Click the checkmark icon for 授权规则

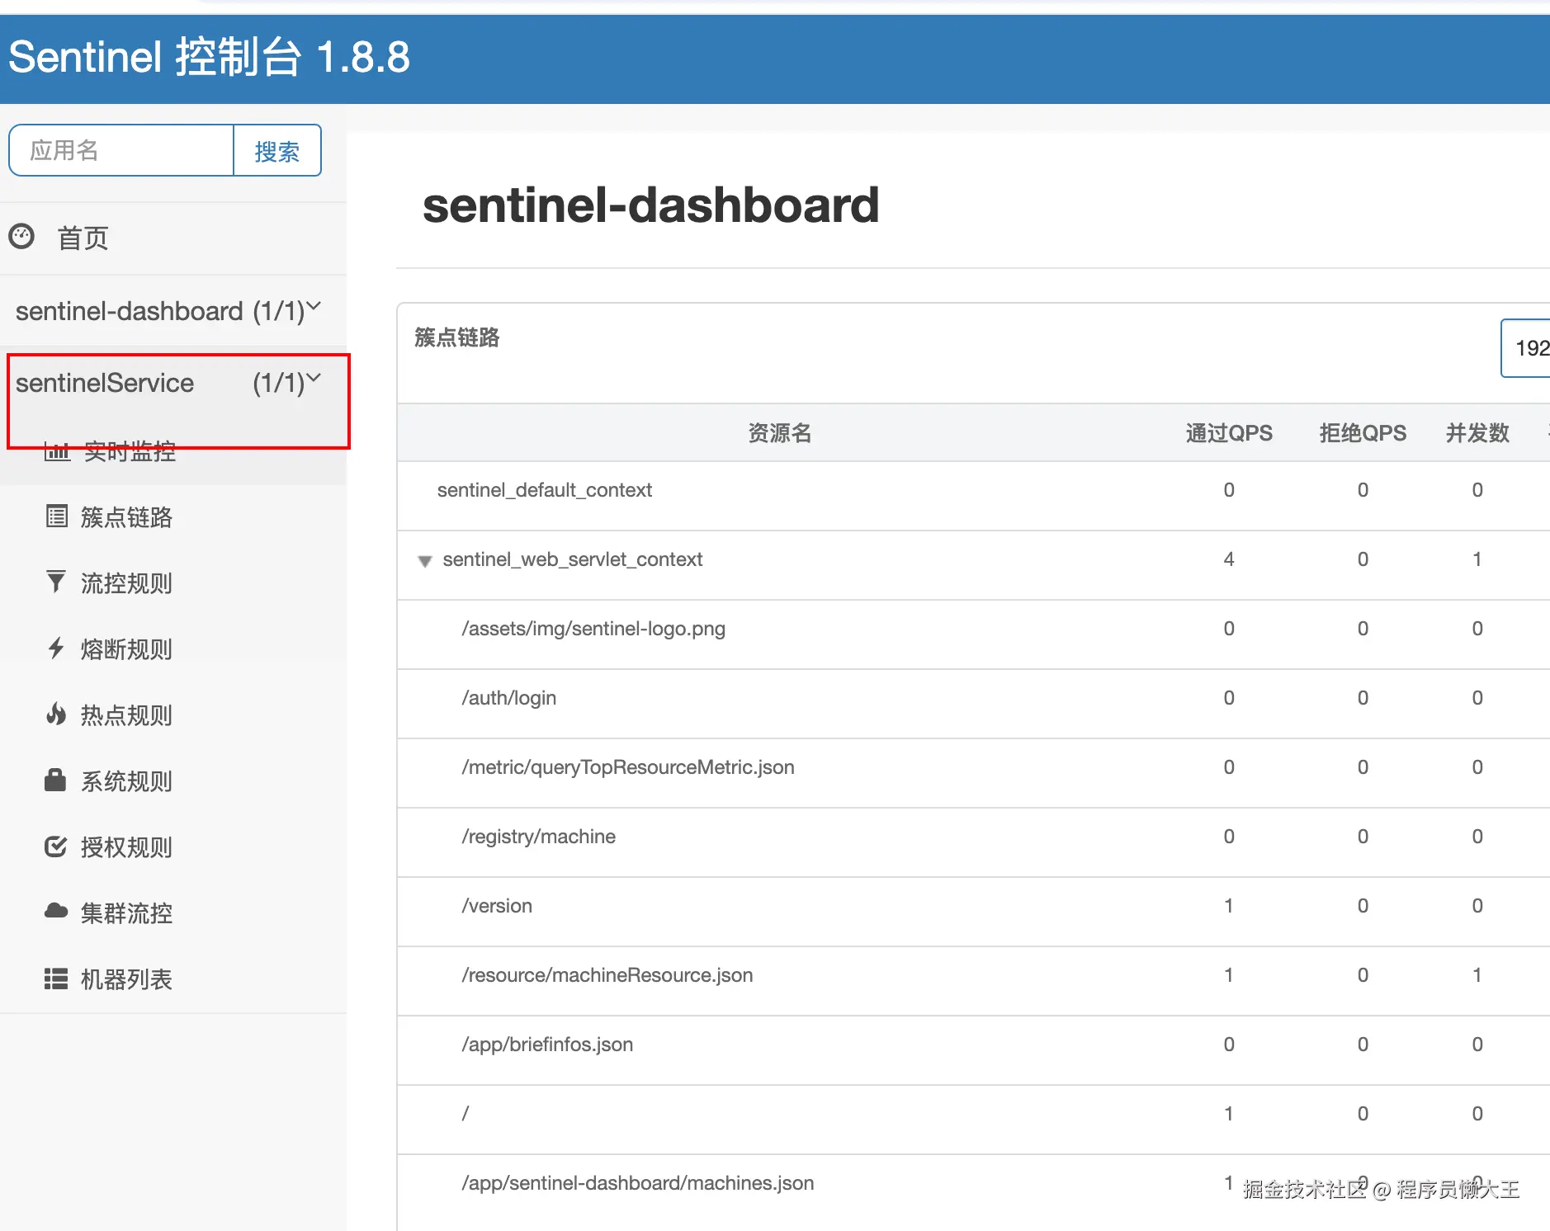[55, 847]
